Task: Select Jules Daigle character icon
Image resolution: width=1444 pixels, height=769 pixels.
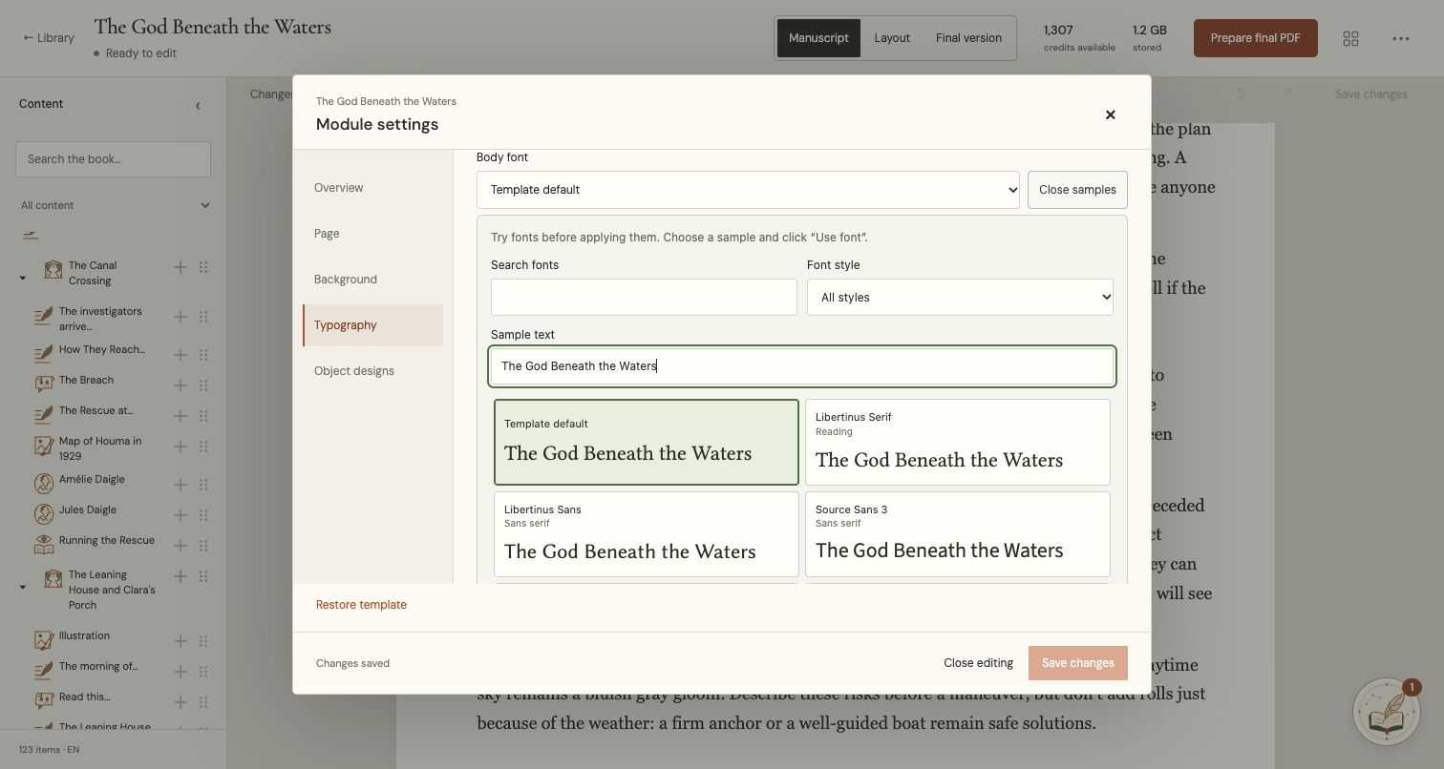Action: pos(43,514)
